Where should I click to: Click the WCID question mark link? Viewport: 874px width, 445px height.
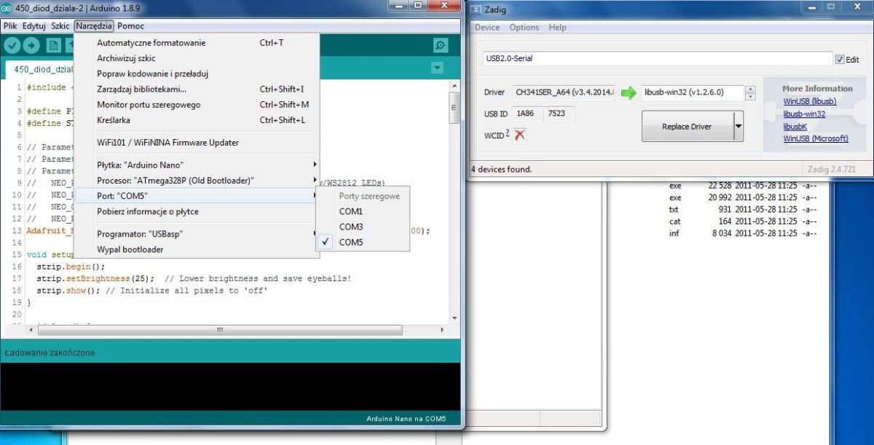click(x=508, y=133)
